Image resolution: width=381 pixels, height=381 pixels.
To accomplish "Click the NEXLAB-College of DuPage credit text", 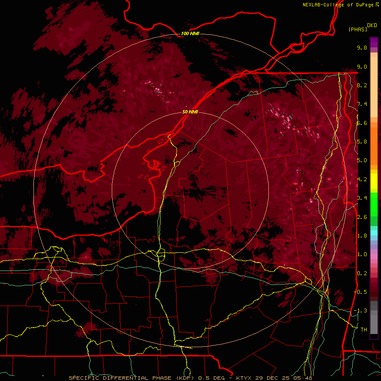I will (339, 5).
